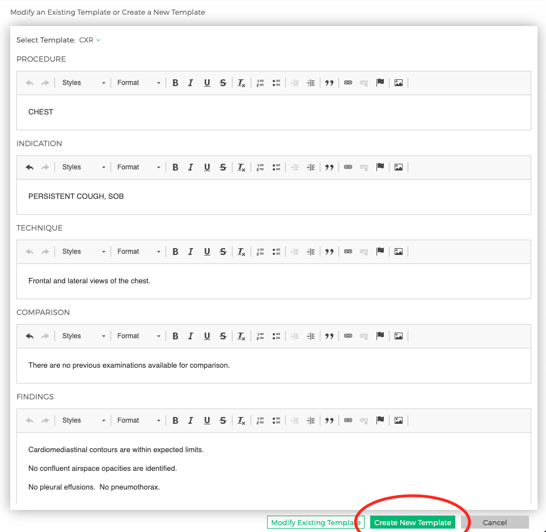
Task: Click the Create New Template button
Action: pyautogui.click(x=412, y=522)
